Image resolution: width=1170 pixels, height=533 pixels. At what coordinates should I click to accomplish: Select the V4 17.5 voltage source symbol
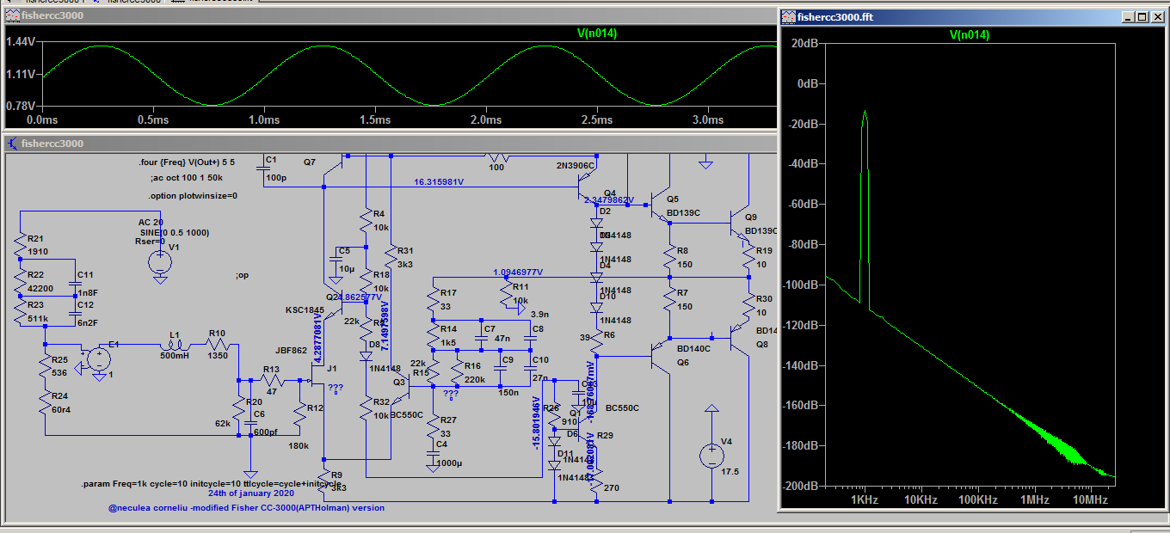coord(711,455)
